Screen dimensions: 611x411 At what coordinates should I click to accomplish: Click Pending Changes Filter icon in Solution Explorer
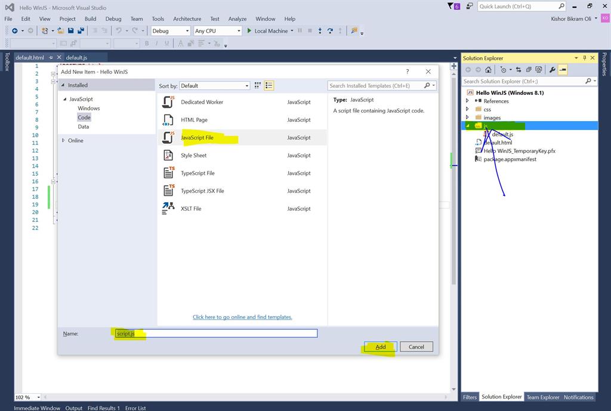[x=504, y=70]
